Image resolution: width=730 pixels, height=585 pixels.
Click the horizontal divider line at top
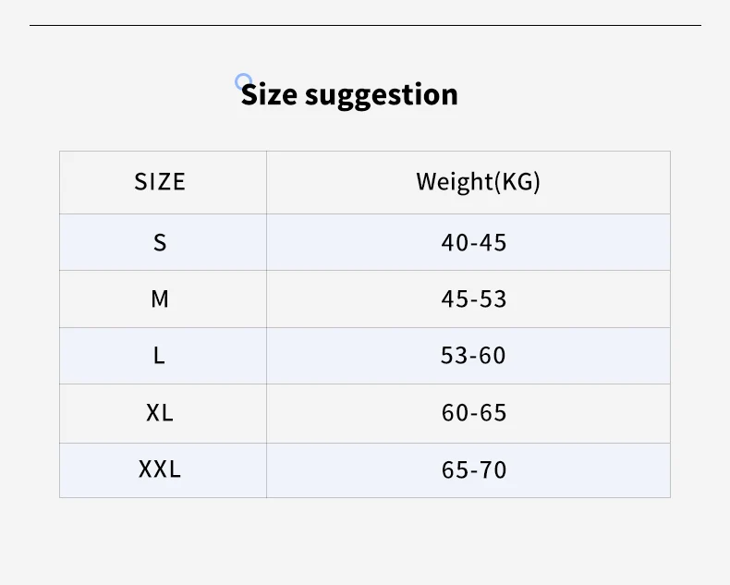(x=365, y=25)
